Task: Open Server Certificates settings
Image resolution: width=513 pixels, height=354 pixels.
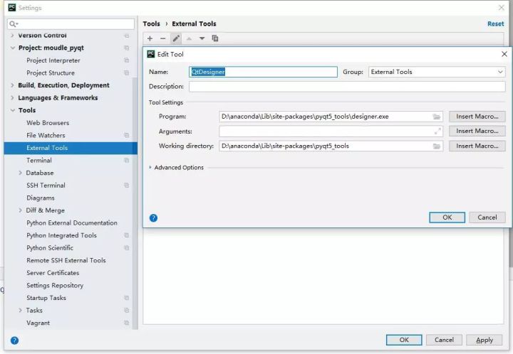Action: (53, 273)
